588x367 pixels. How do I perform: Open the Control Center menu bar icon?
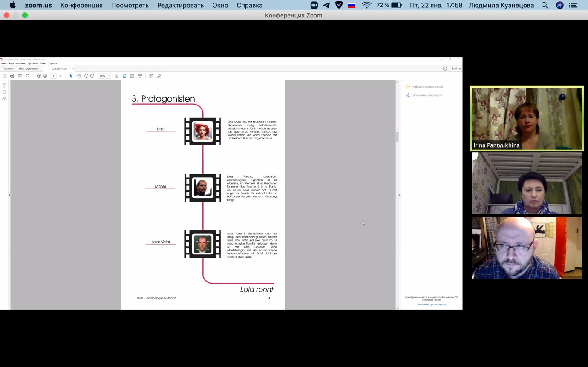coord(574,5)
